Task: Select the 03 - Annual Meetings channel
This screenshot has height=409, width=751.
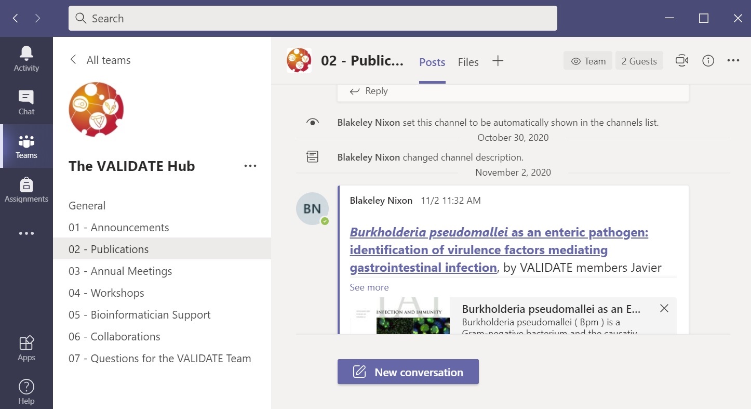Action: 120,271
